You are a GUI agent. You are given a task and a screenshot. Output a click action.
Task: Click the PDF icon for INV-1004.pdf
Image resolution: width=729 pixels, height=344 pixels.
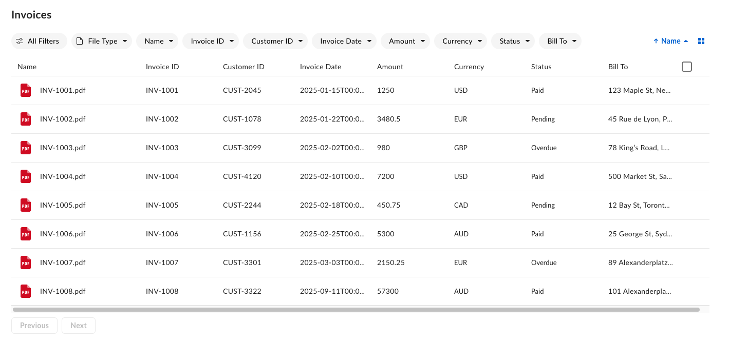[26, 176]
